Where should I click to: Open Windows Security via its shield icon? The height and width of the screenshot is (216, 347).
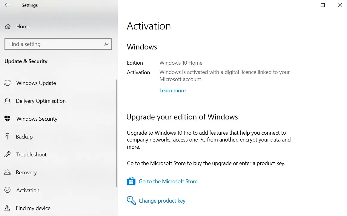pyautogui.click(x=7, y=119)
